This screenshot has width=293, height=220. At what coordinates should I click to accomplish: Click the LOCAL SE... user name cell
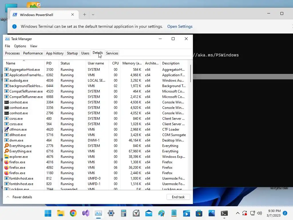(x=97, y=80)
